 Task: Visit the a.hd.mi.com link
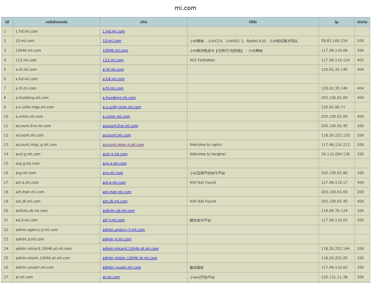114,79
